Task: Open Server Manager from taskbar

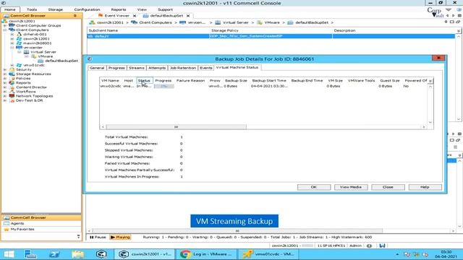Action: coord(30,254)
